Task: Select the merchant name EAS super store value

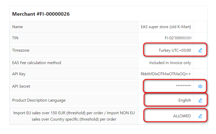Action: coord(166,27)
